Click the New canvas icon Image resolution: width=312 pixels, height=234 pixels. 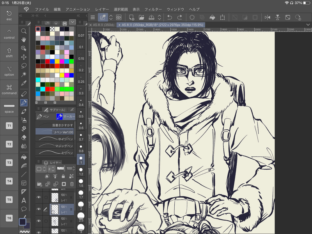pos(131,18)
